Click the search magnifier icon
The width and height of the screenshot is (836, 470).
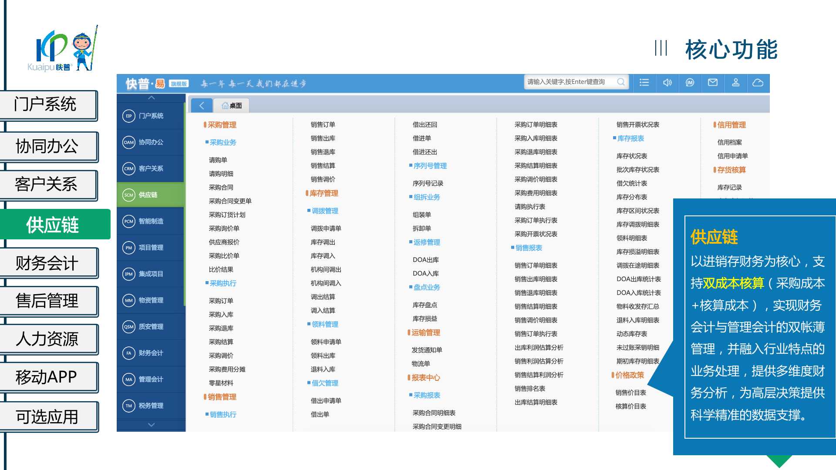coord(621,82)
